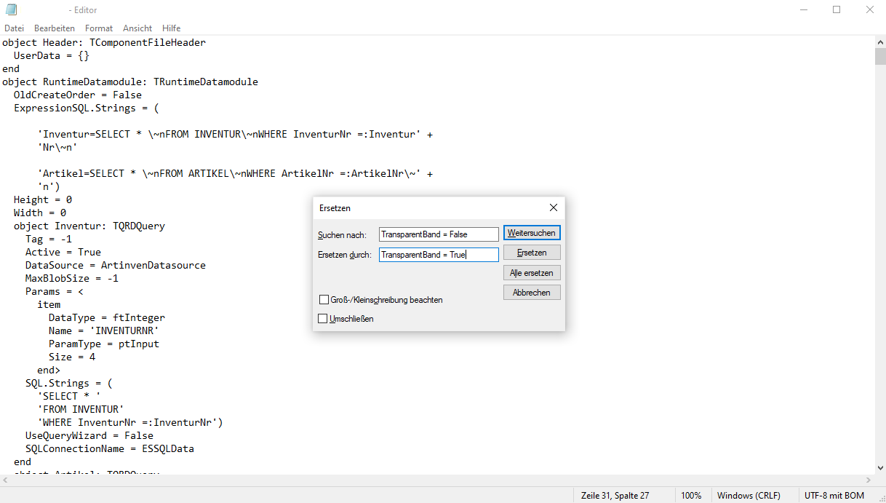
Task: Open the Format menu
Action: point(99,28)
